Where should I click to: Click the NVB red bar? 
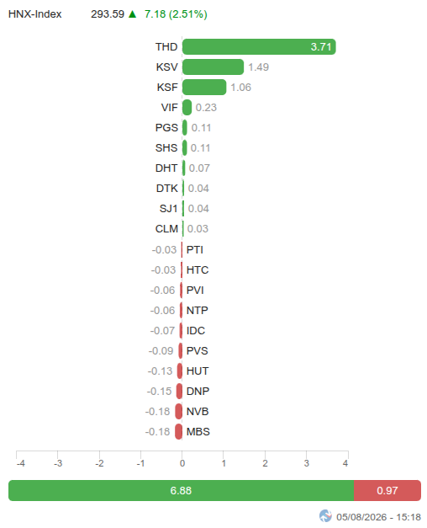click(x=178, y=412)
